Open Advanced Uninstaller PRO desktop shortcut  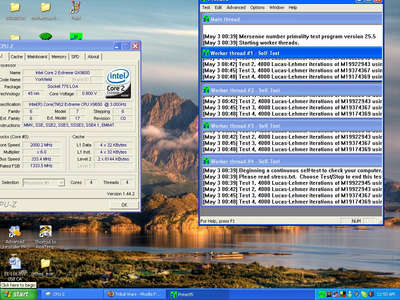point(15,237)
